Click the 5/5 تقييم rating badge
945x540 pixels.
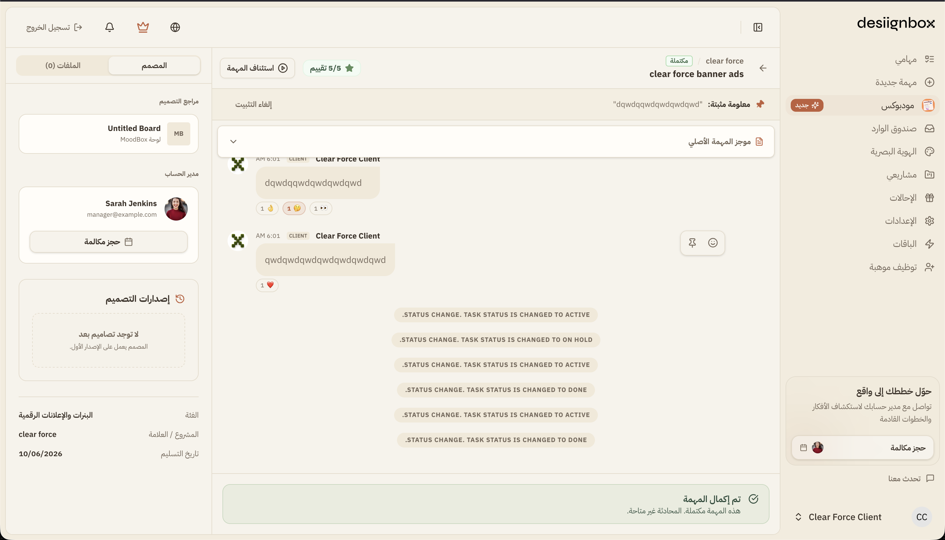coord(332,68)
